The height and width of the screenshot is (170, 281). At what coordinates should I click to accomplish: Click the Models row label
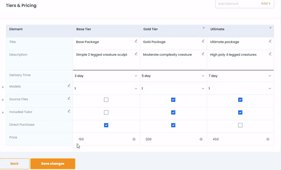tap(15, 86)
